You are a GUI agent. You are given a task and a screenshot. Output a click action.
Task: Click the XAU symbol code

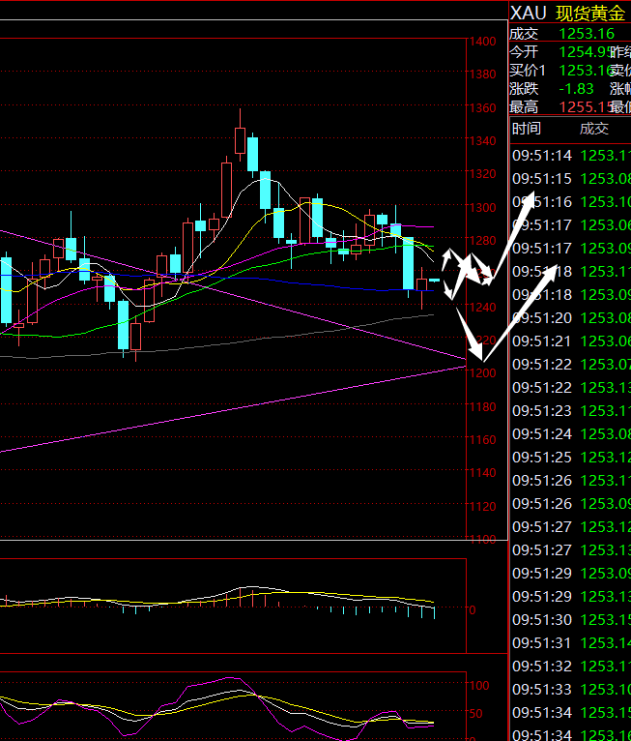[x=527, y=13]
